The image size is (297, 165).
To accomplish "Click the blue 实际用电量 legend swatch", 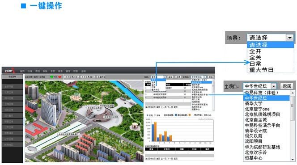I will (176, 115).
